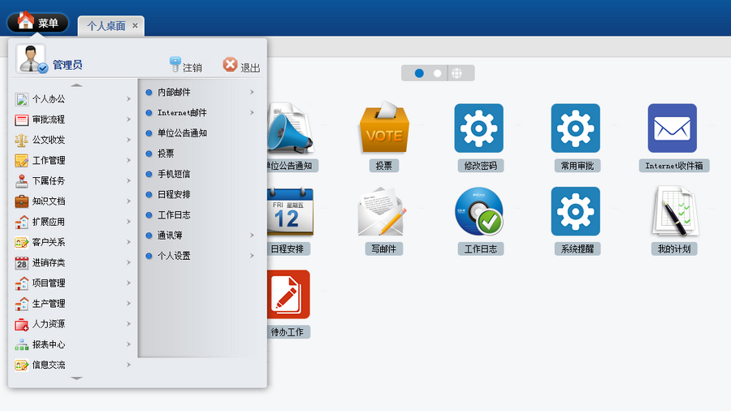Launch the 写邮件 letter-and-pencil icon
Screen dimensions: 731x411
coord(382,211)
